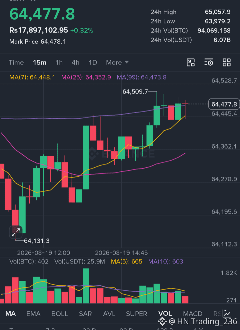Click the Vol(BTC): 402 label

tap(29, 262)
